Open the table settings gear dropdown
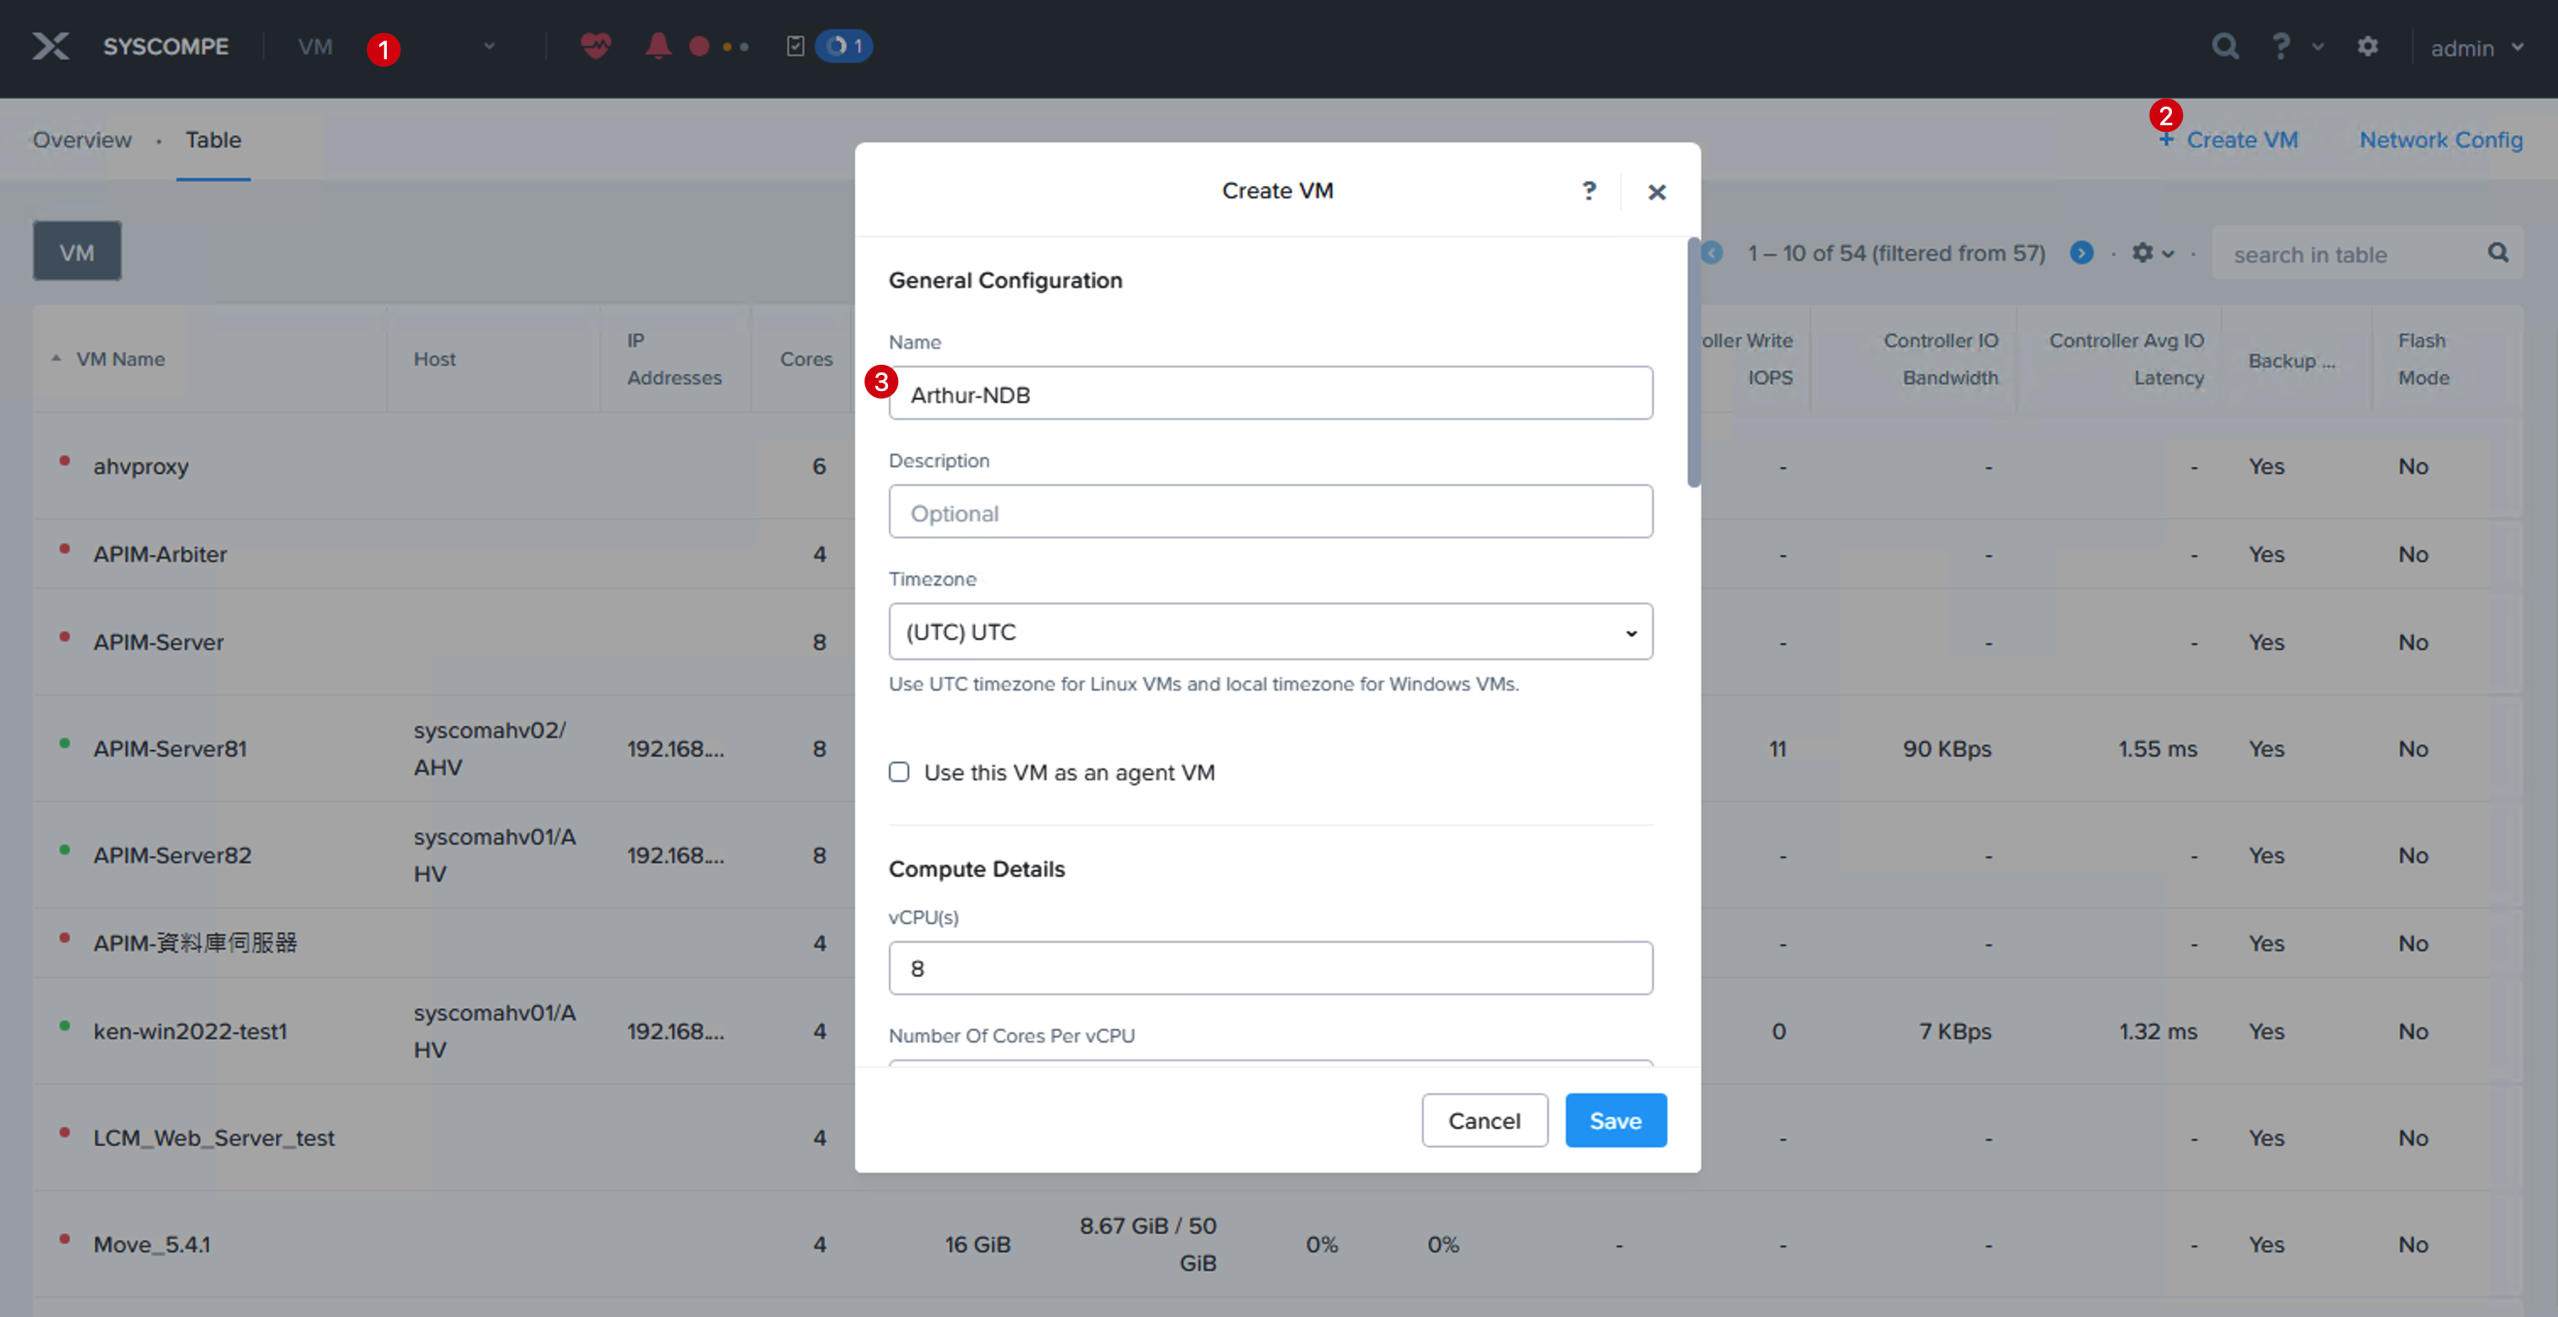The width and height of the screenshot is (2558, 1317). pos(2152,253)
